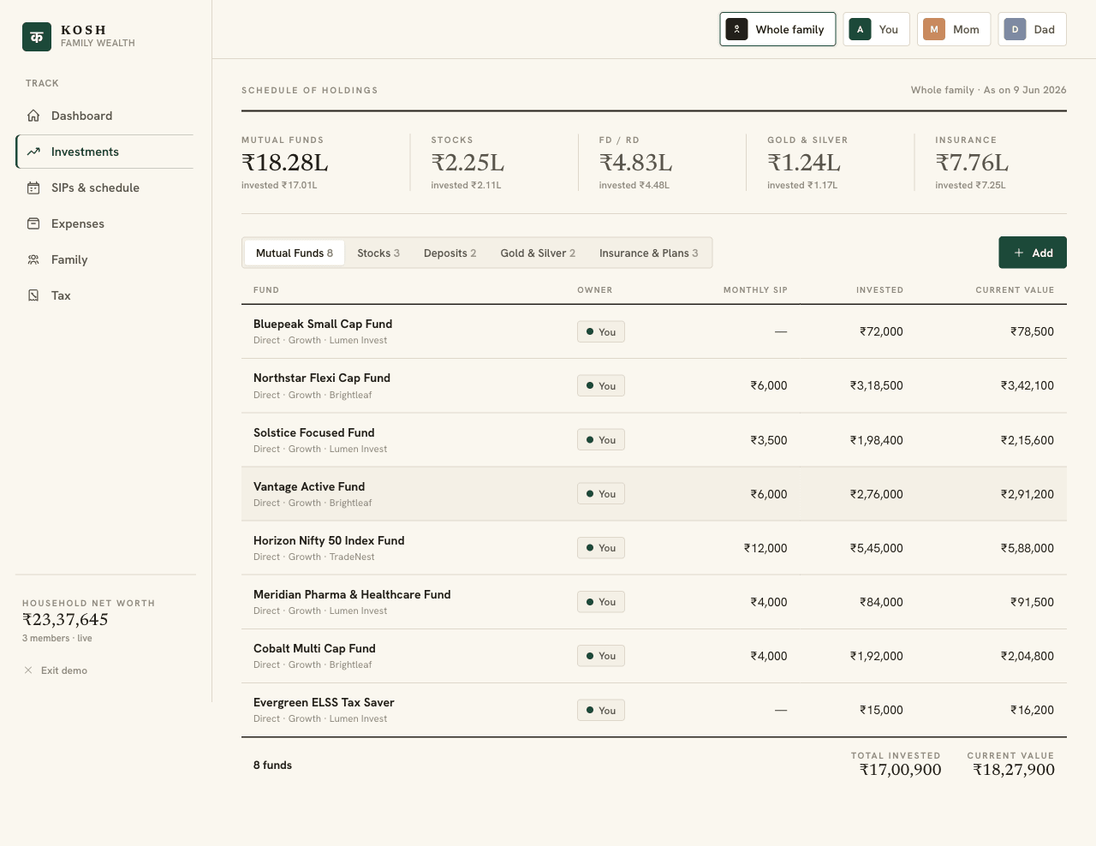Click the green 'A' avatar badge
Image resolution: width=1096 pixels, height=846 pixels.
click(x=861, y=29)
